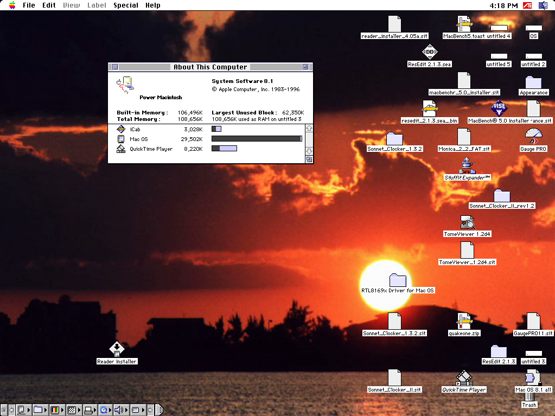Image resolution: width=555 pixels, height=416 pixels.
Task: Click the iCab icon in the memory list
Action: tap(121, 129)
